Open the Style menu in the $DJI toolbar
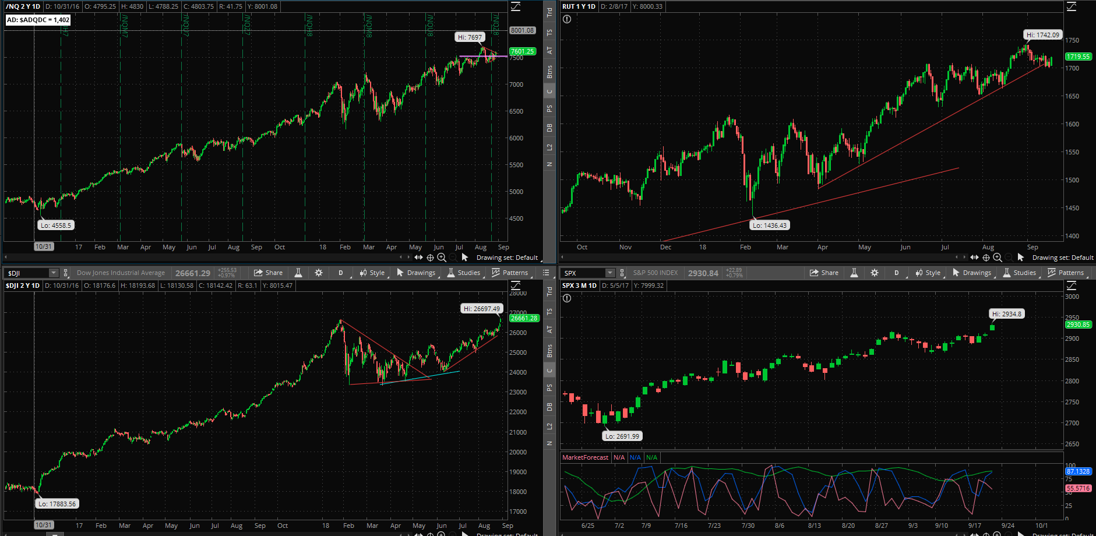Image resolution: width=1096 pixels, height=536 pixels. (373, 273)
